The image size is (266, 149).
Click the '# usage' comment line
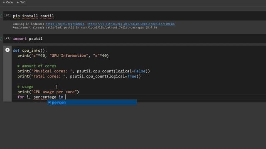(25, 87)
